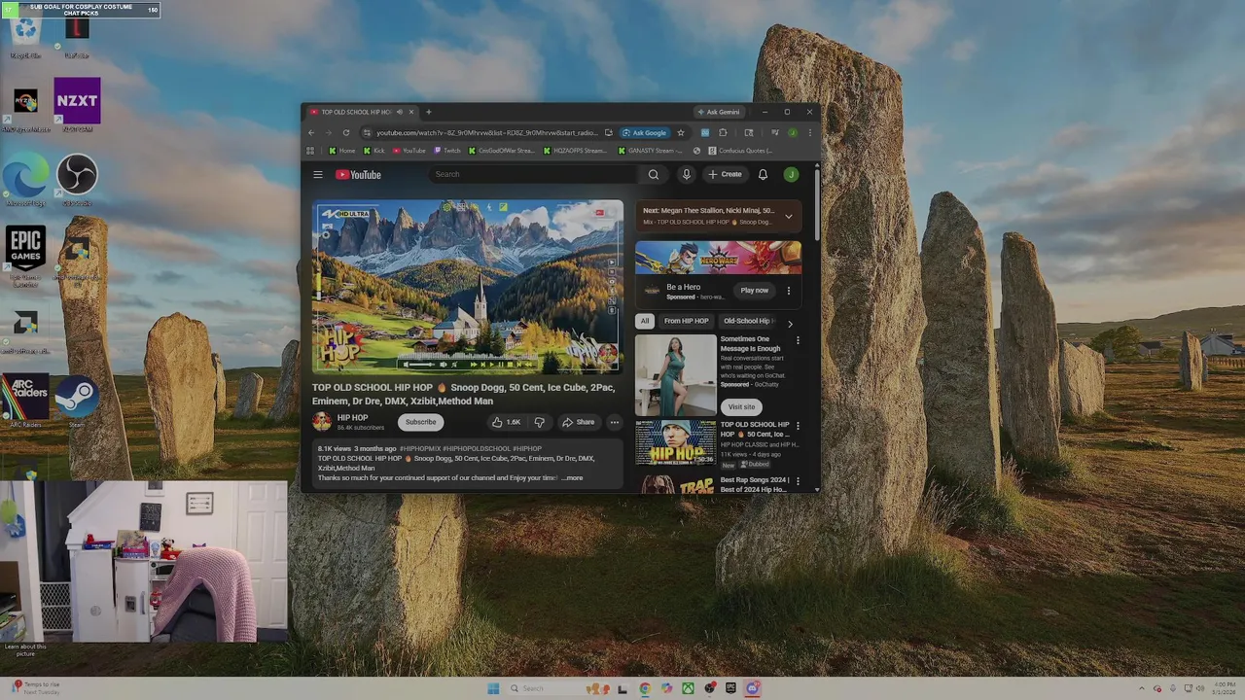
Task: Open the Be a Hero ad options menu
Action: coord(789,291)
